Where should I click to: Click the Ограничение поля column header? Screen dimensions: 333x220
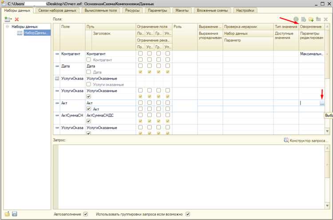[x=154, y=27]
